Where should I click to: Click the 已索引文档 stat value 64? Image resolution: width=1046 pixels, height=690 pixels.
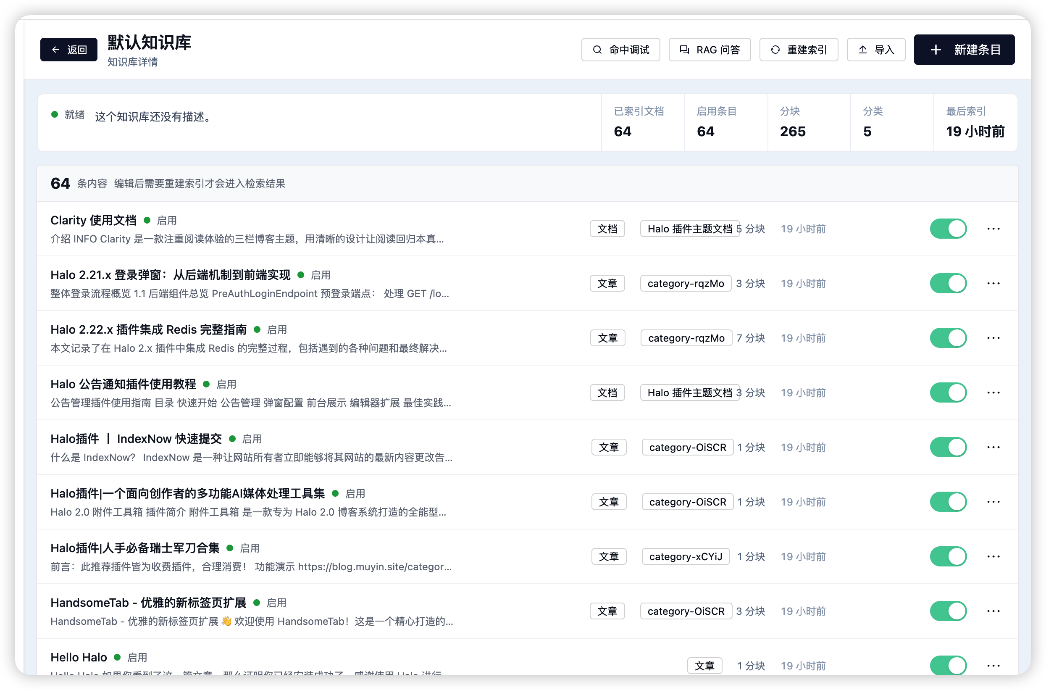coord(623,131)
